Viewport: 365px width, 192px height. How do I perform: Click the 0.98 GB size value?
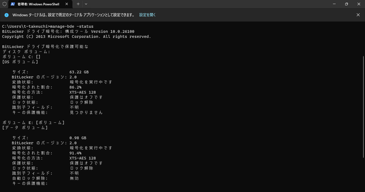78,138
